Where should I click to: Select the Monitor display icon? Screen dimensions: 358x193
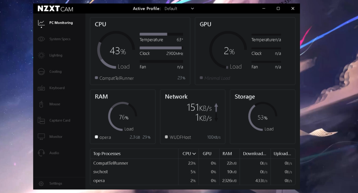point(41,137)
